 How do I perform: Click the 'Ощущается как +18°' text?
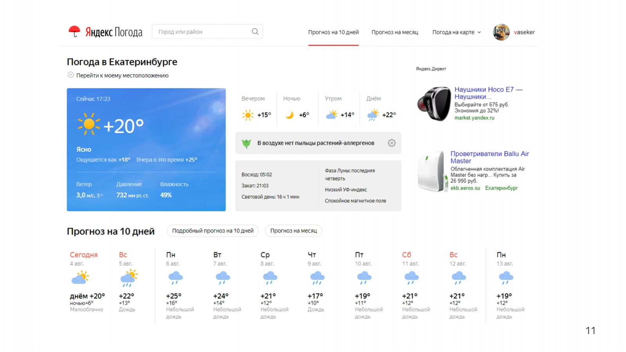103,160
